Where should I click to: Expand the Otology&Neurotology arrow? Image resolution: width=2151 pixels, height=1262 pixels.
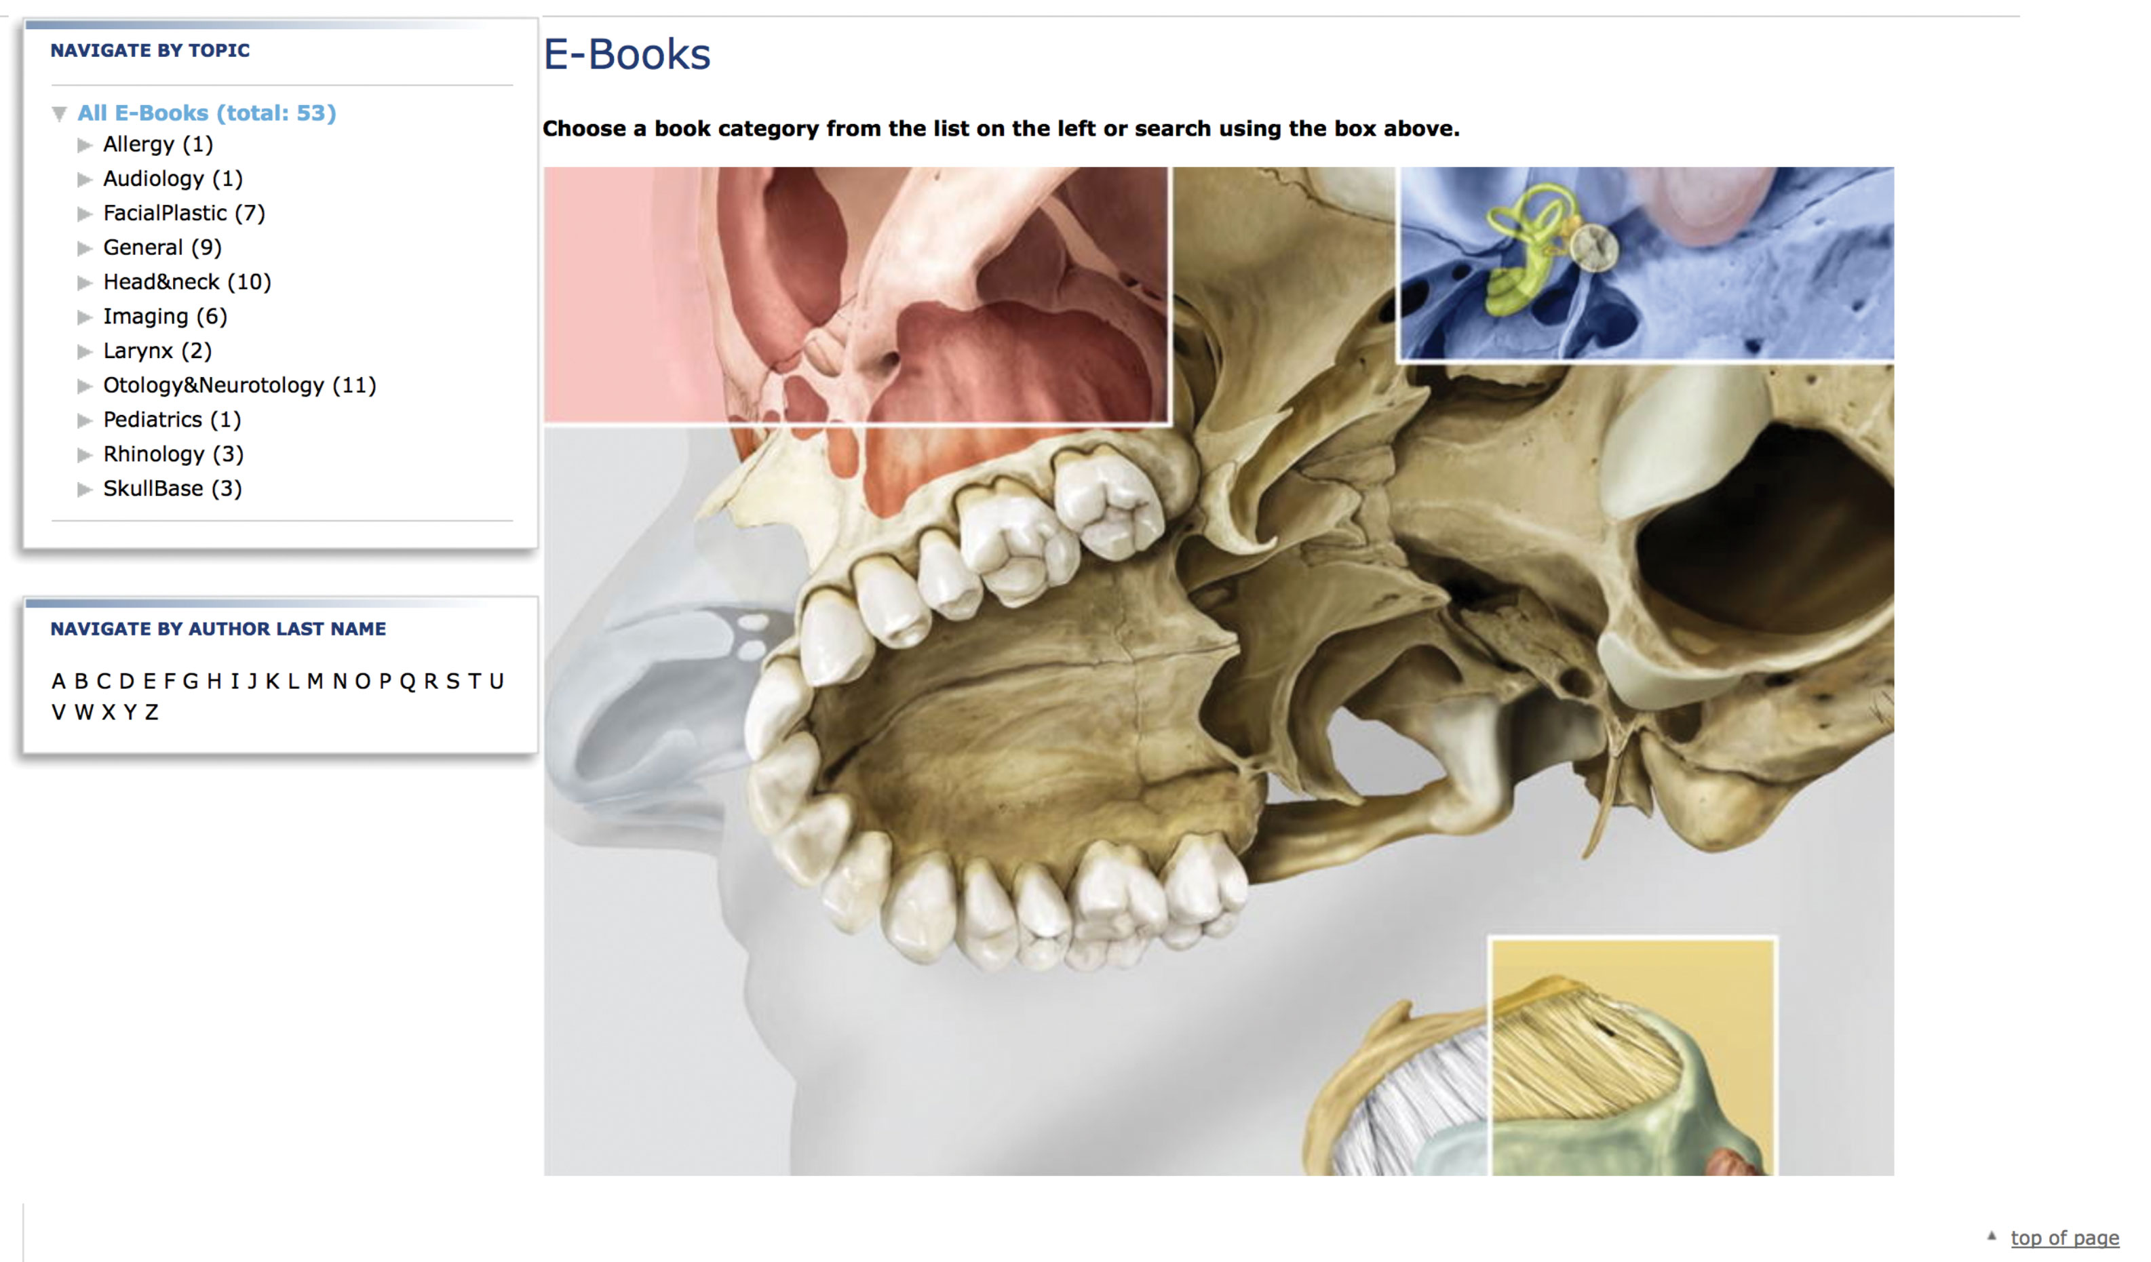(x=85, y=386)
